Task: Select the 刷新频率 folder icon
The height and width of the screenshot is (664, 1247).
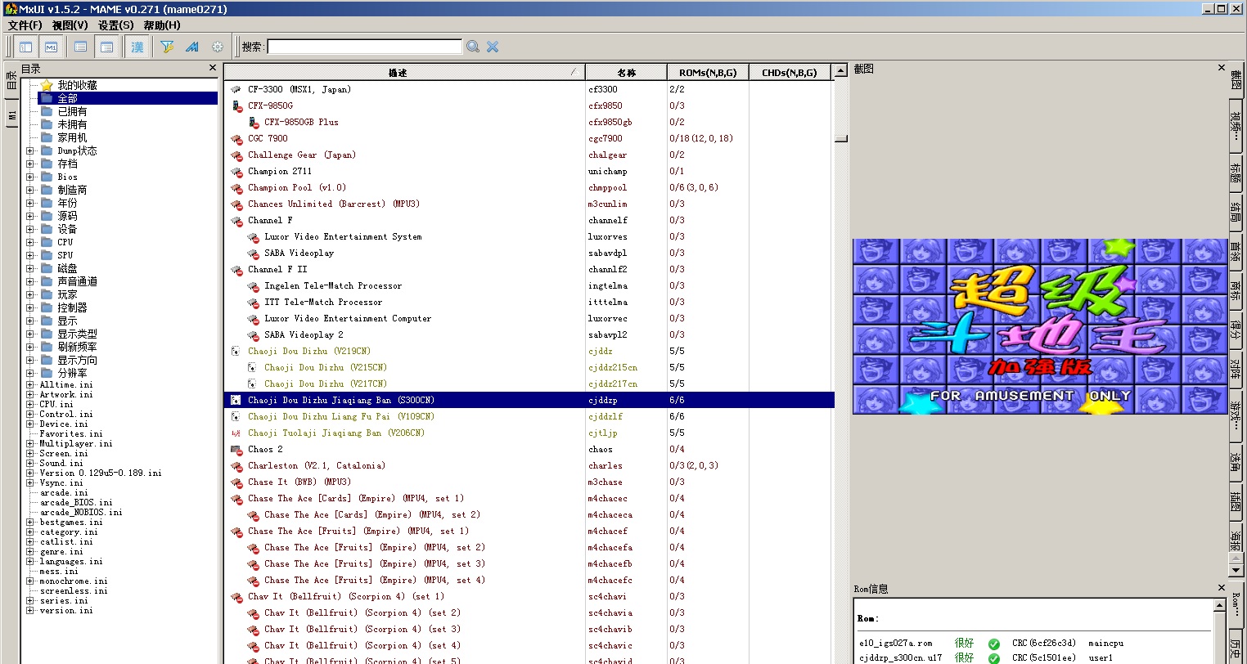Action: [47, 347]
